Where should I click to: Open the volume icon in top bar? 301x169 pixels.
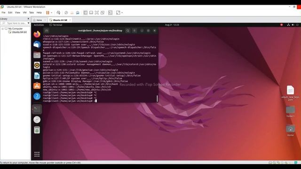(293, 25)
